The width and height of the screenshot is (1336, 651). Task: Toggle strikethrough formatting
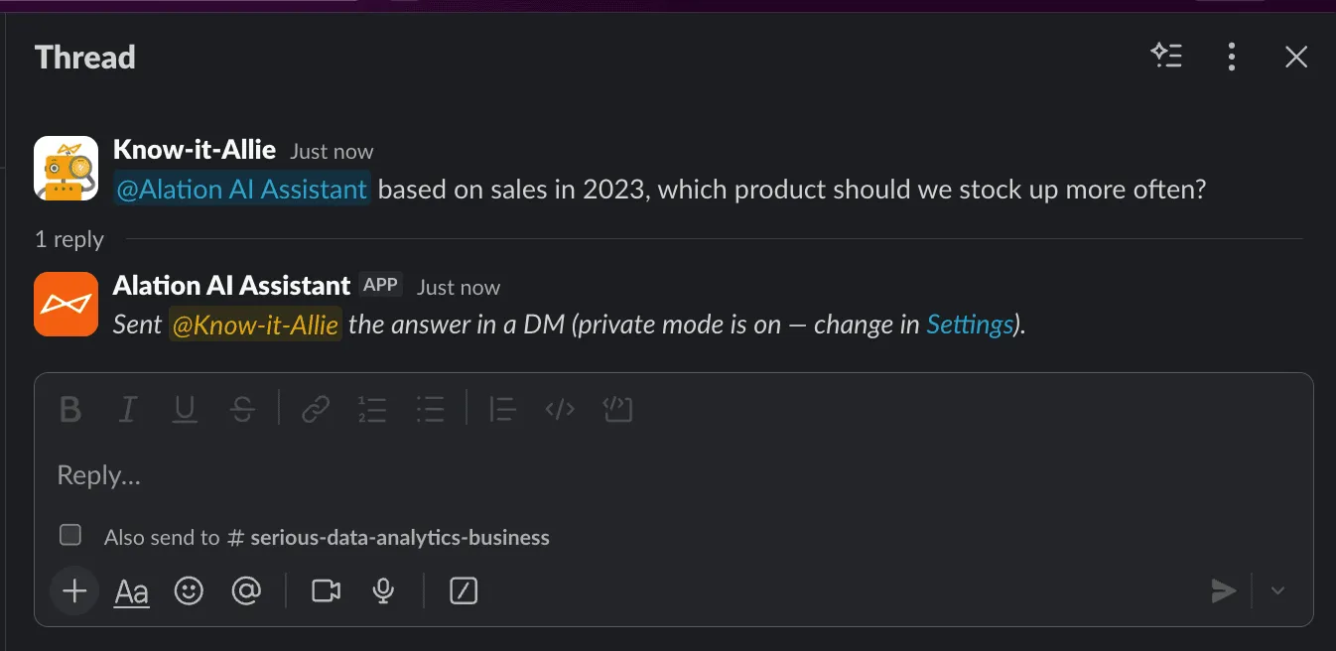point(243,409)
